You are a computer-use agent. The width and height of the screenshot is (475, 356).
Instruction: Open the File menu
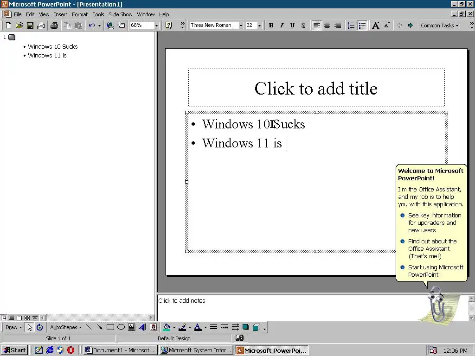point(18,14)
